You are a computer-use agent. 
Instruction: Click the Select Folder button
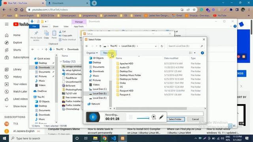tap(175, 119)
